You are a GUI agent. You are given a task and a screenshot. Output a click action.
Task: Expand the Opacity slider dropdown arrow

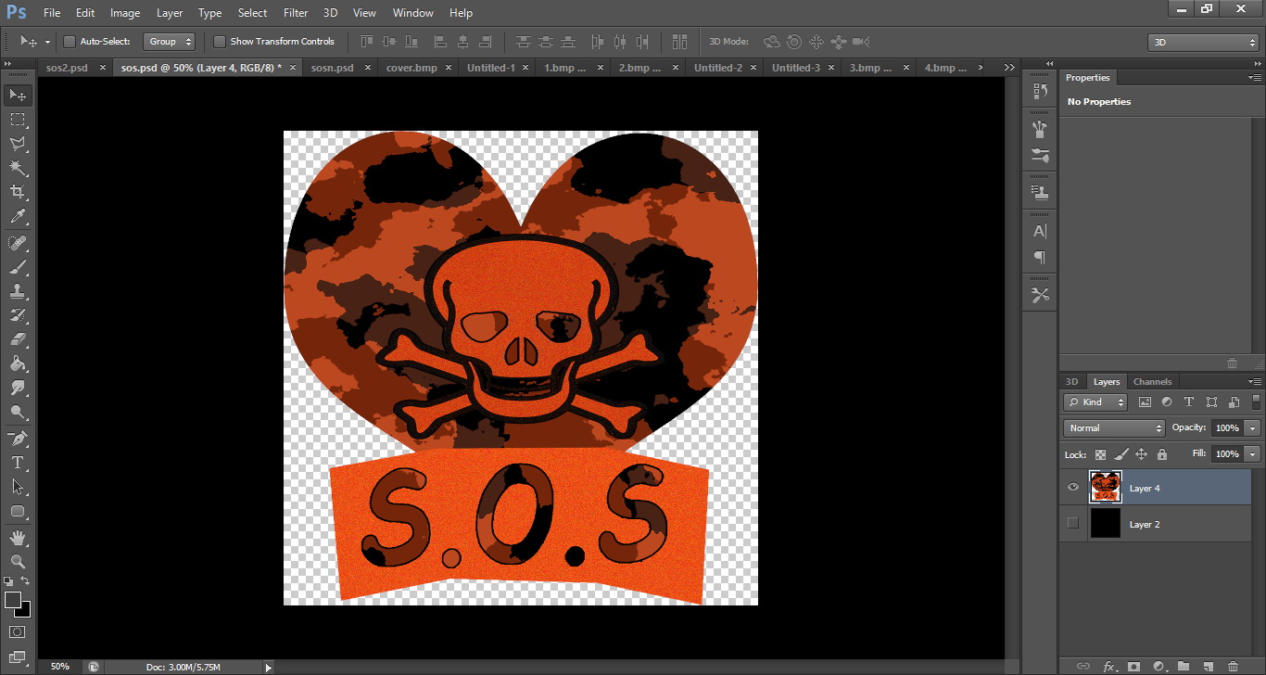(x=1253, y=428)
